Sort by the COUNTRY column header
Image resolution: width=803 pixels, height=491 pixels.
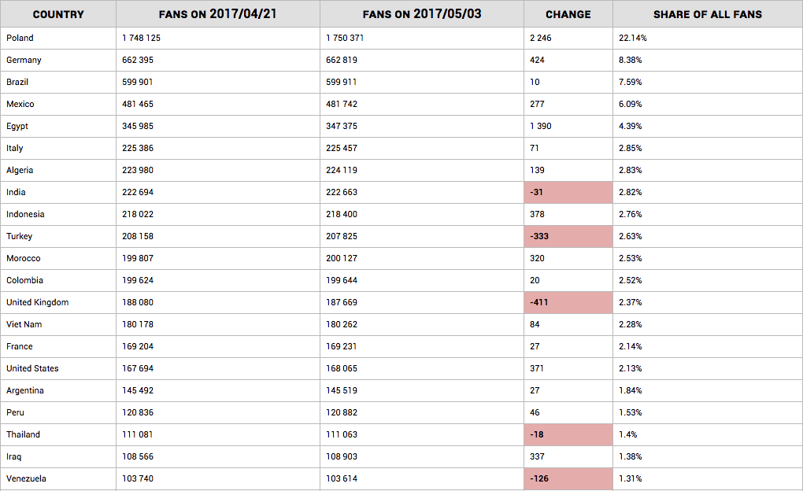58,14
